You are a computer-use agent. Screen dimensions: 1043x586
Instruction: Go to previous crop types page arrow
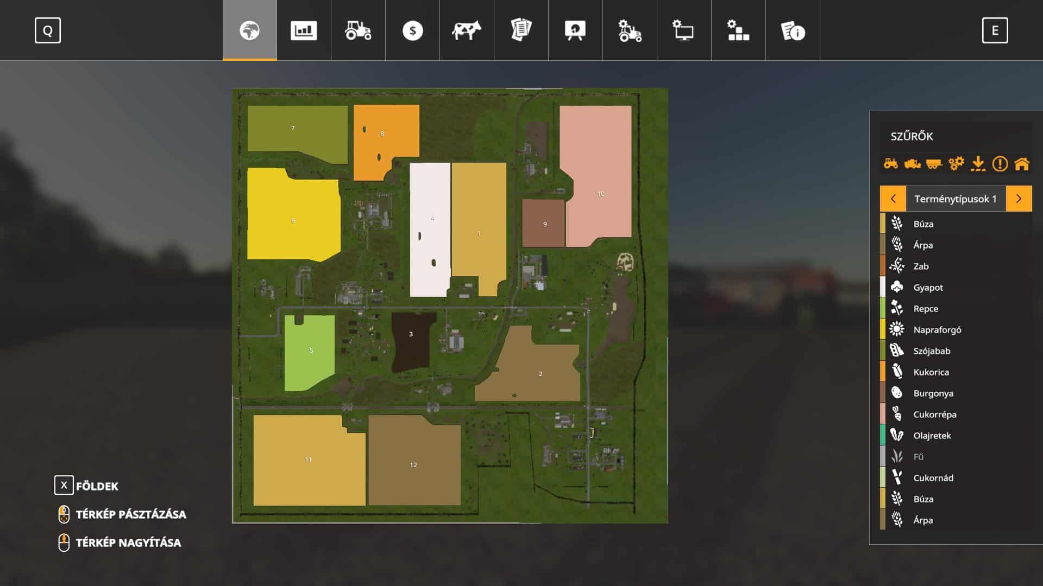click(893, 199)
